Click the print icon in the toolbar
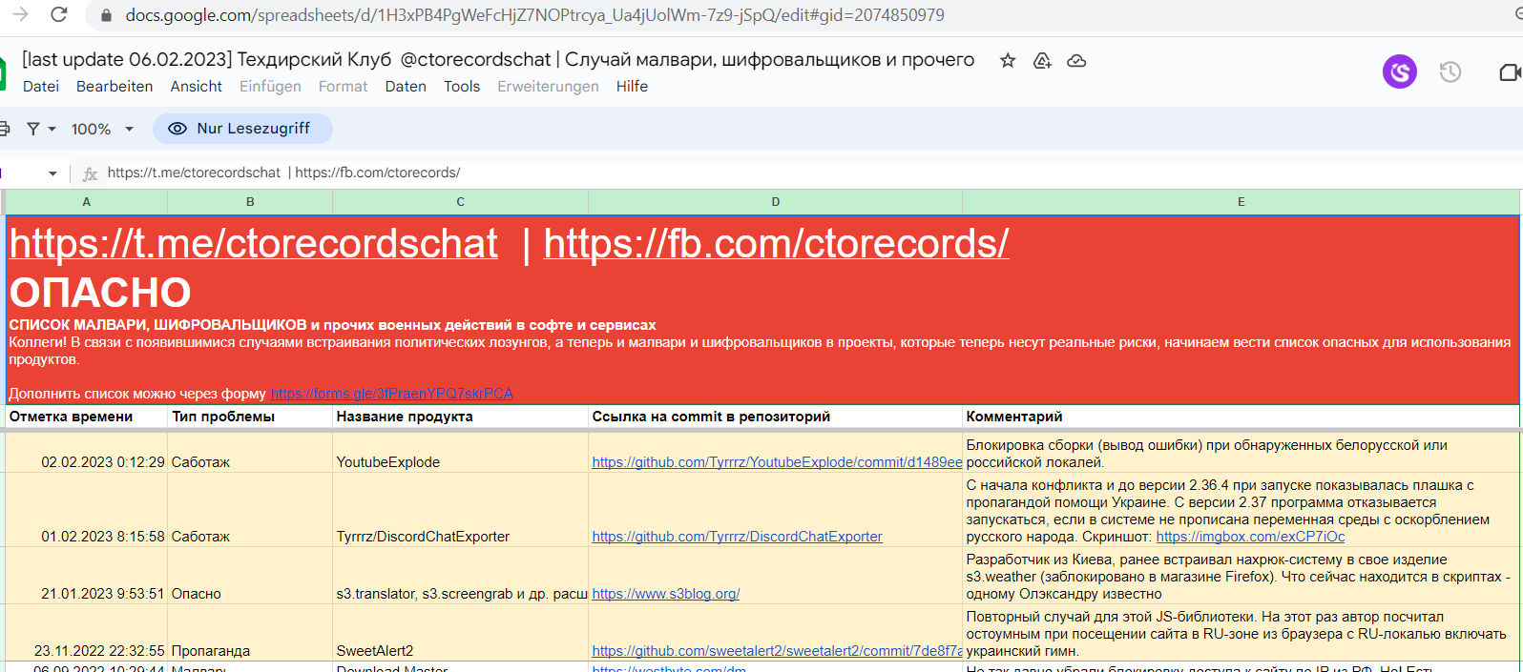 click(4, 129)
